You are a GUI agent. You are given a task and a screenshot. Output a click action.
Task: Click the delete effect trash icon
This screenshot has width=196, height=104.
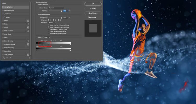point(29,58)
